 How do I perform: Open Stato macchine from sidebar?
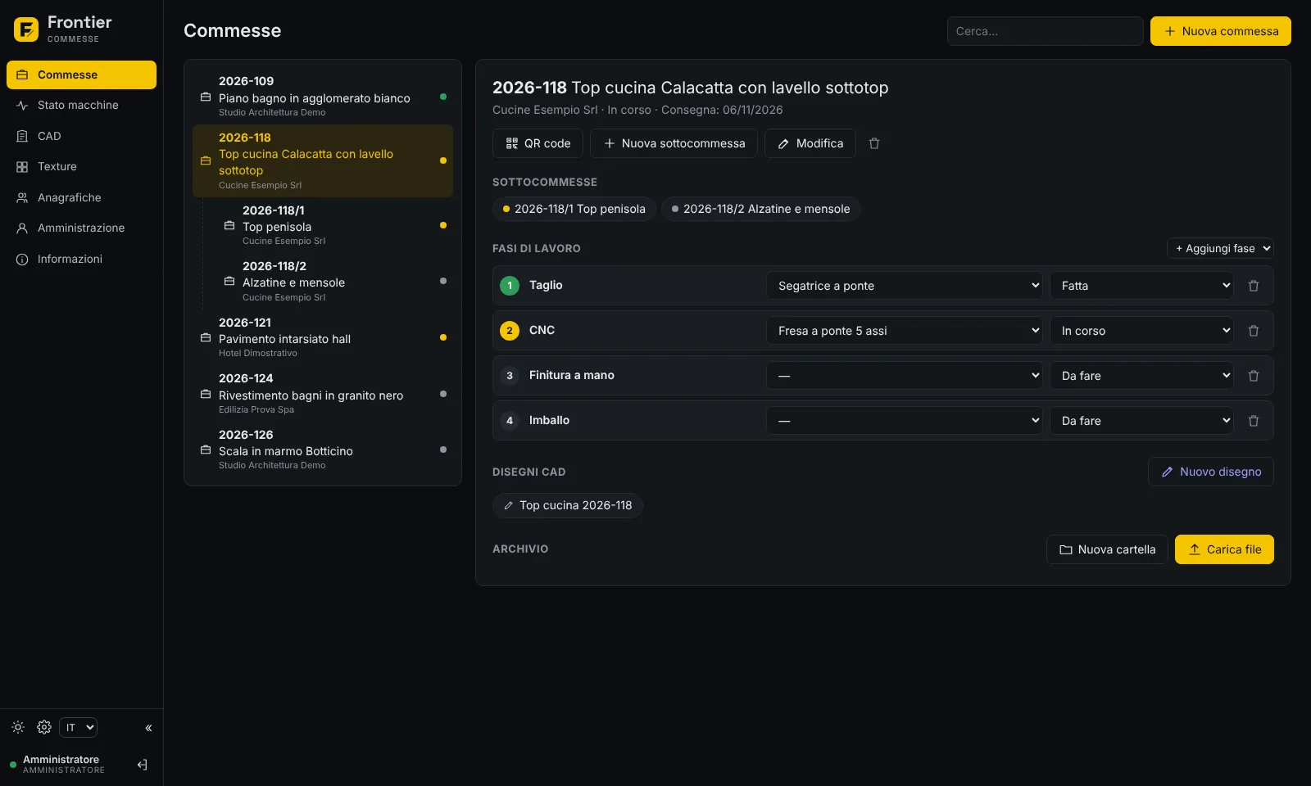point(81,105)
